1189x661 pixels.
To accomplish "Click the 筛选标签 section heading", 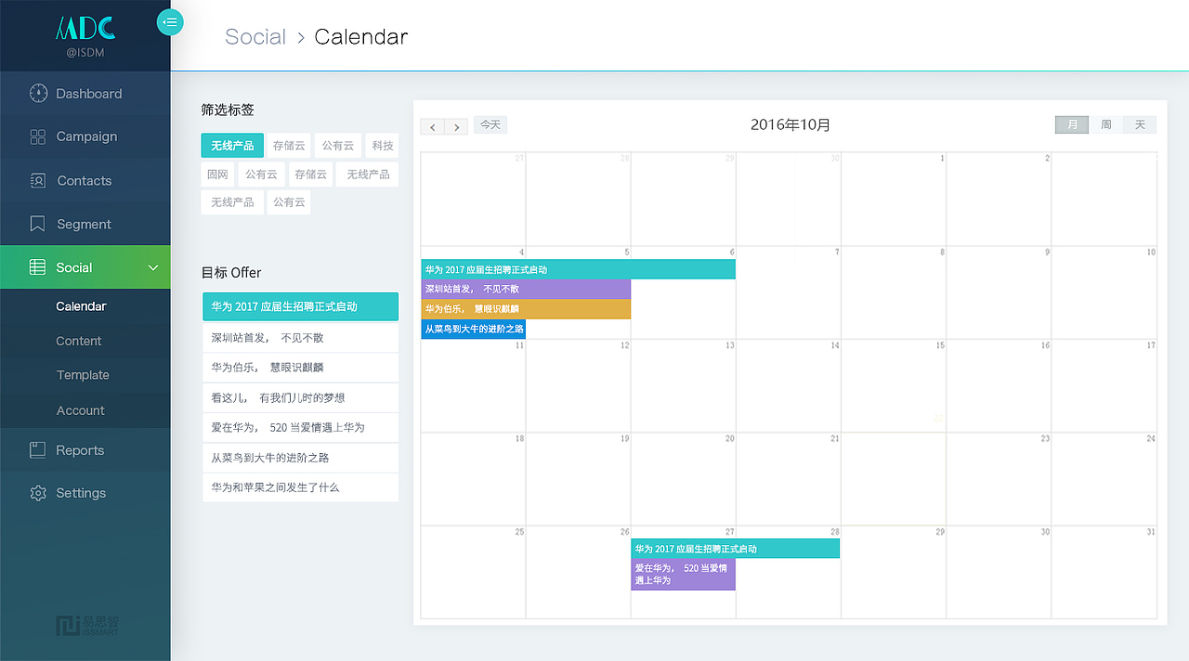I will pos(228,110).
